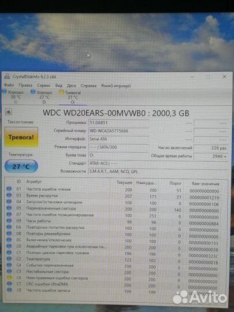234x312 pixels.
Task: Click the yellow Тревога! health status button
Action: click(21, 137)
